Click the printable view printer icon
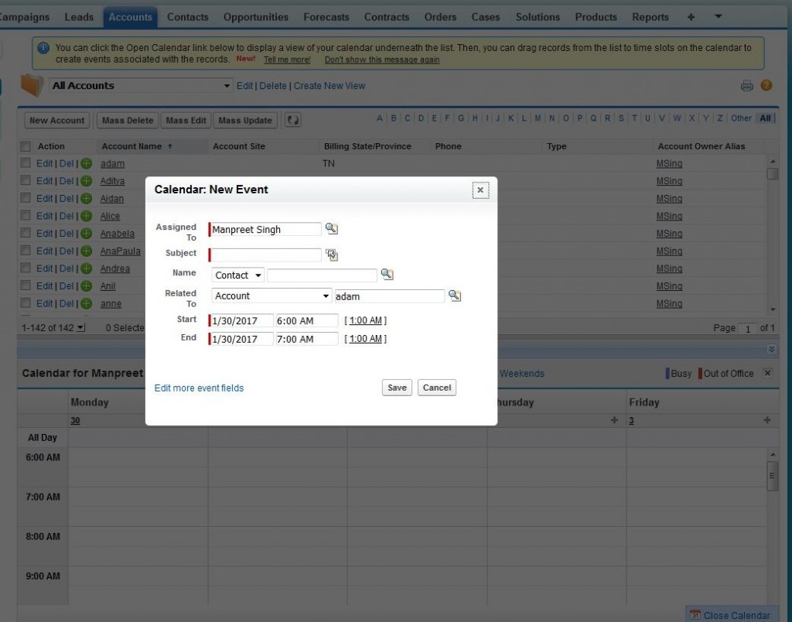This screenshot has height=622, width=792. (746, 86)
